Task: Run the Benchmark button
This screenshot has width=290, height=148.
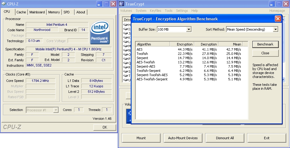Action: coord(265,44)
